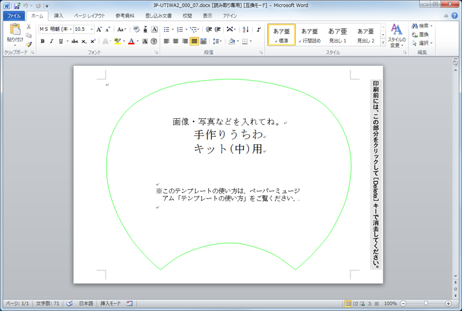The image size is (462, 311).
Task: Click the Shrink Font icon
Action: coord(108,29)
